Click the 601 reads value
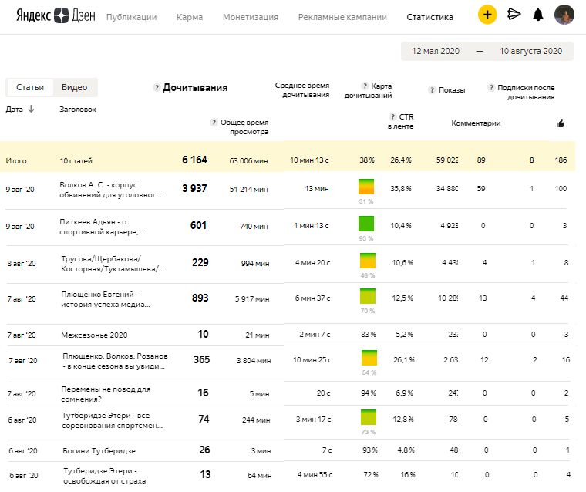This screenshot has height=492, width=586. click(x=198, y=225)
